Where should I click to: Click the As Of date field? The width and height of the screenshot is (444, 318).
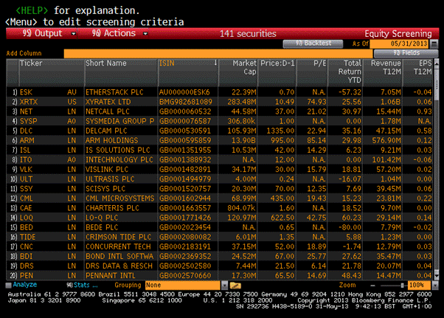399,44
